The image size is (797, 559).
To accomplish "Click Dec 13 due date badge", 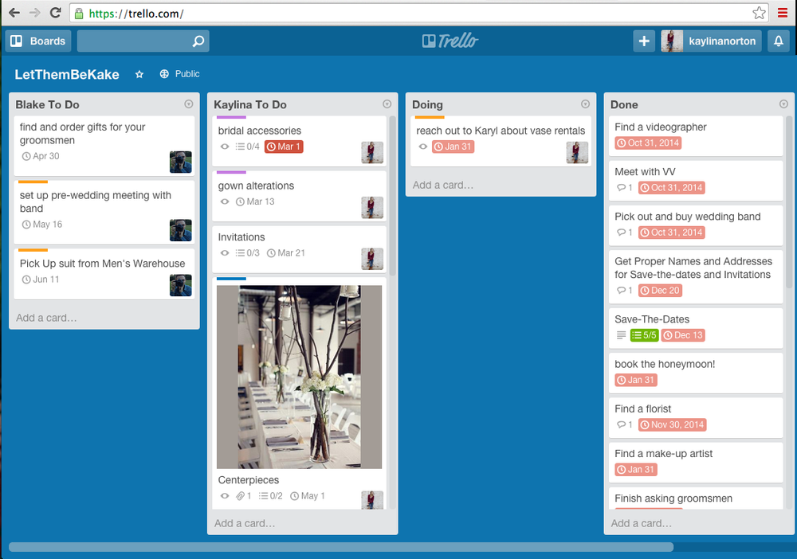I will [x=684, y=335].
